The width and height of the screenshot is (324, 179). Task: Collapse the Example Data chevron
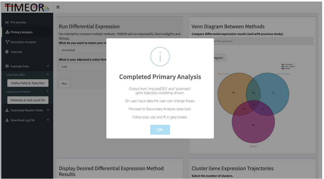[48, 66]
